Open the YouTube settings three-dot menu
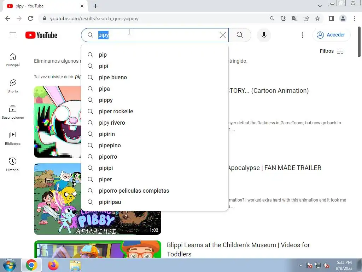Image resolution: width=362 pixels, height=272 pixels. point(303,35)
